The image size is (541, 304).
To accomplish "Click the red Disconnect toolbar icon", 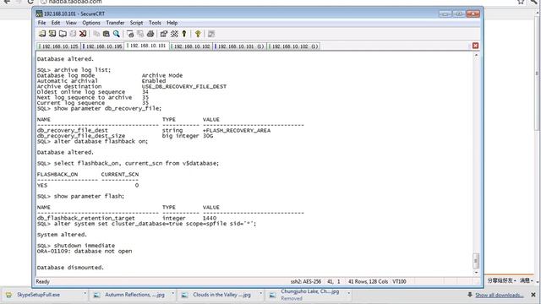I will (83, 34).
